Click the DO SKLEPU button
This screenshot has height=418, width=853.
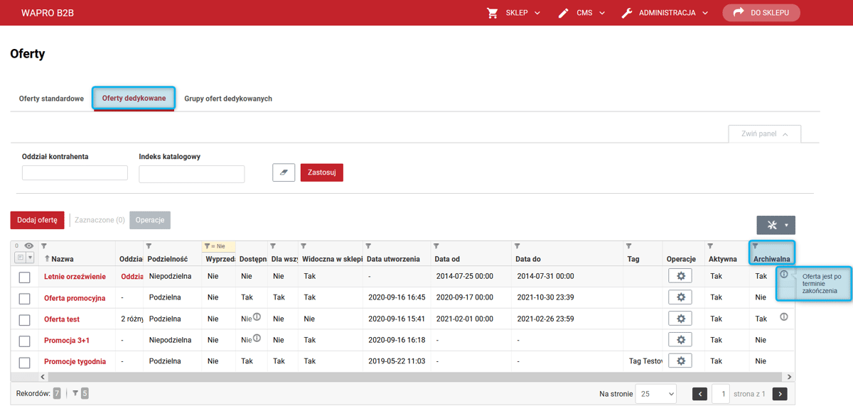pyautogui.click(x=761, y=13)
